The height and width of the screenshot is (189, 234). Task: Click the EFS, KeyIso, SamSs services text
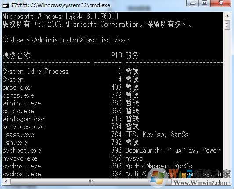click(x=157, y=134)
